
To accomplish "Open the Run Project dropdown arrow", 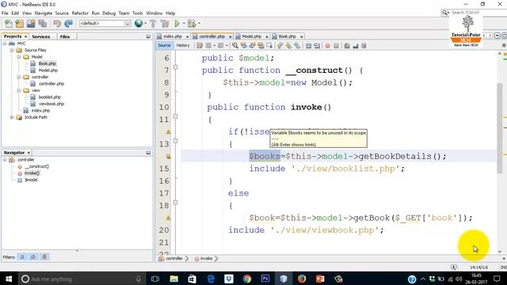I will pyautogui.click(x=184, y=24).
